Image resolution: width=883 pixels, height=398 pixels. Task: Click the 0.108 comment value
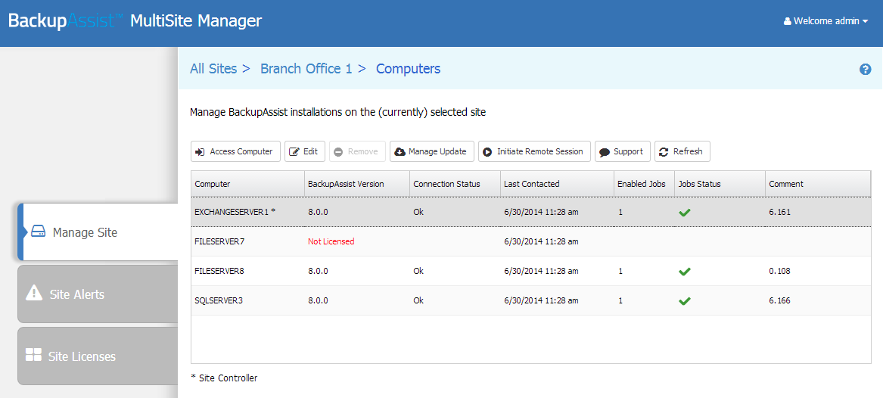[x=779, y=272]
